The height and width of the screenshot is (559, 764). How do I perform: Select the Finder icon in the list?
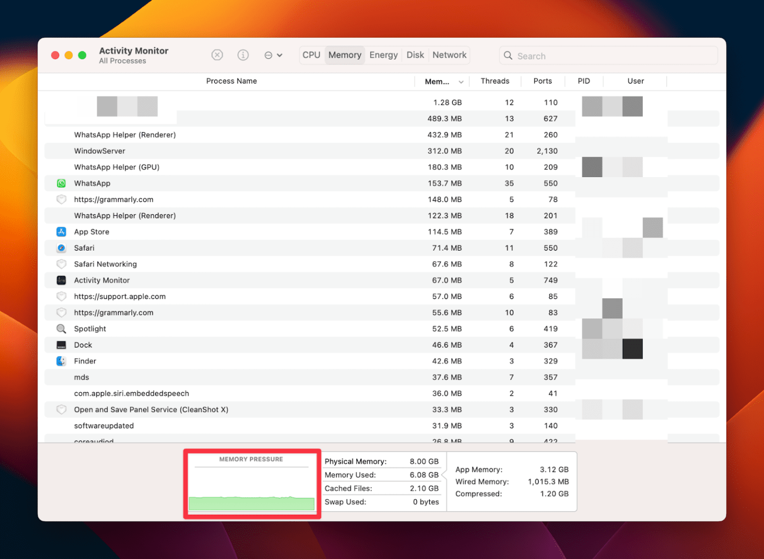[x=61, y=361]
